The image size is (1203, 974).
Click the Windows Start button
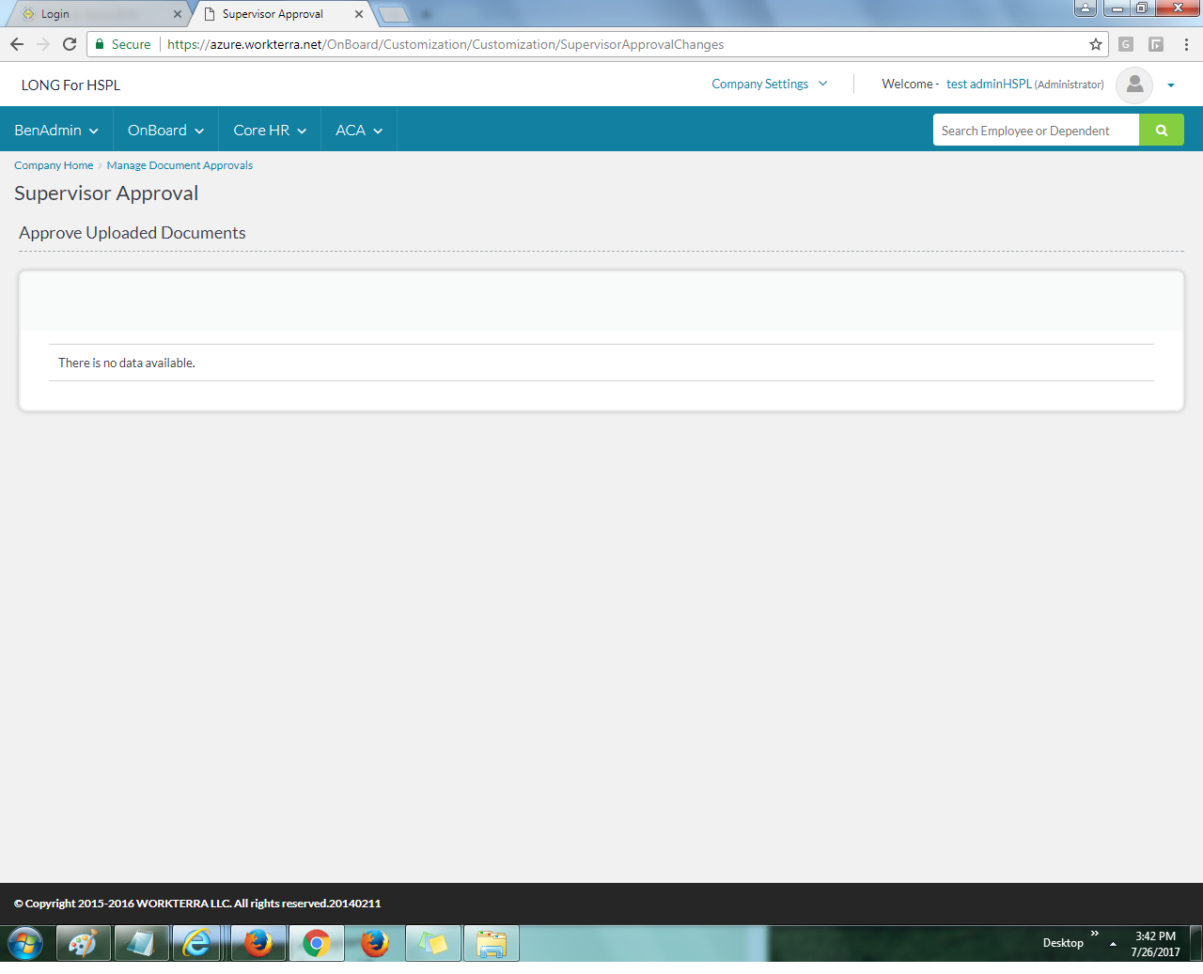tap(25, 943)
